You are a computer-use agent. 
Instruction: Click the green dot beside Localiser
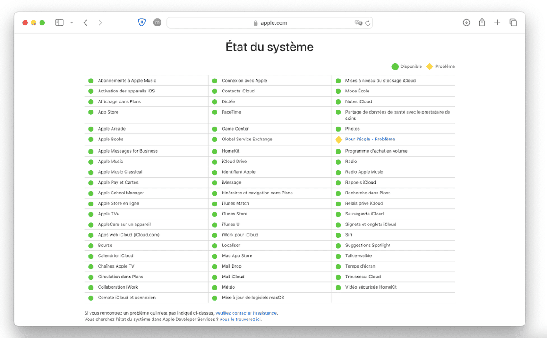(214, 246)
